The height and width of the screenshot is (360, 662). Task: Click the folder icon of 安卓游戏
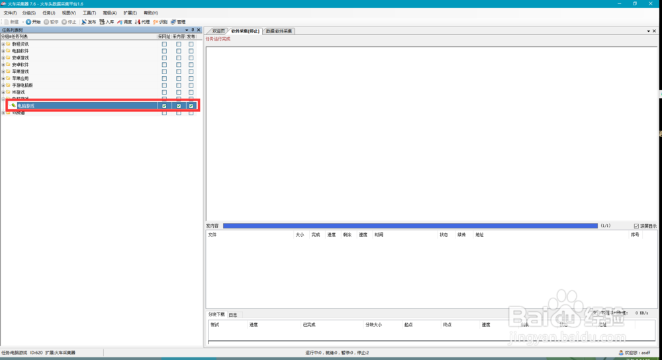(x=8, y=58)
